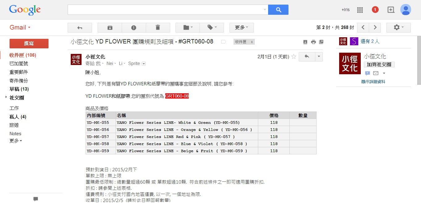Send email to contact envelope icon

coord(376,73)
